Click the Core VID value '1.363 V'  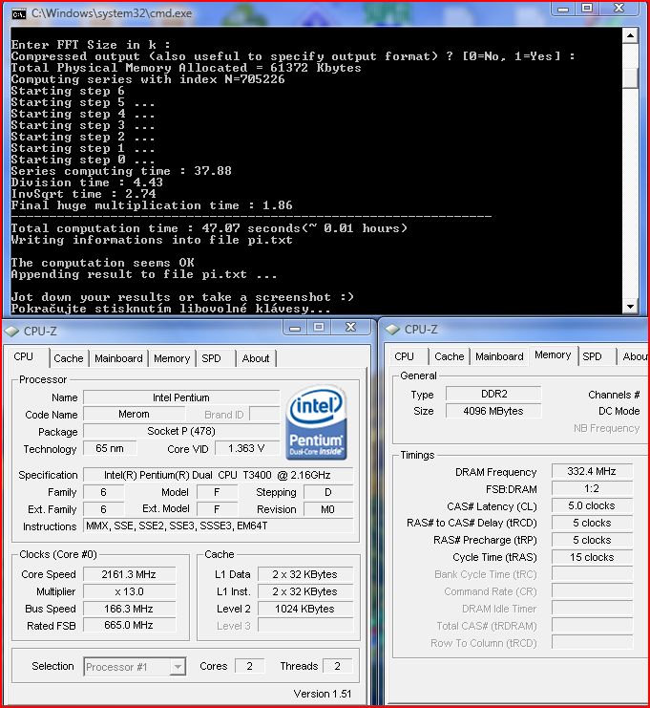click(x=247, y=448)
